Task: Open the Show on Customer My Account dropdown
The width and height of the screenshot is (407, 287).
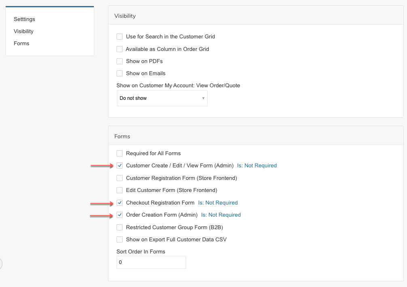Action: [x=162, y=98]
